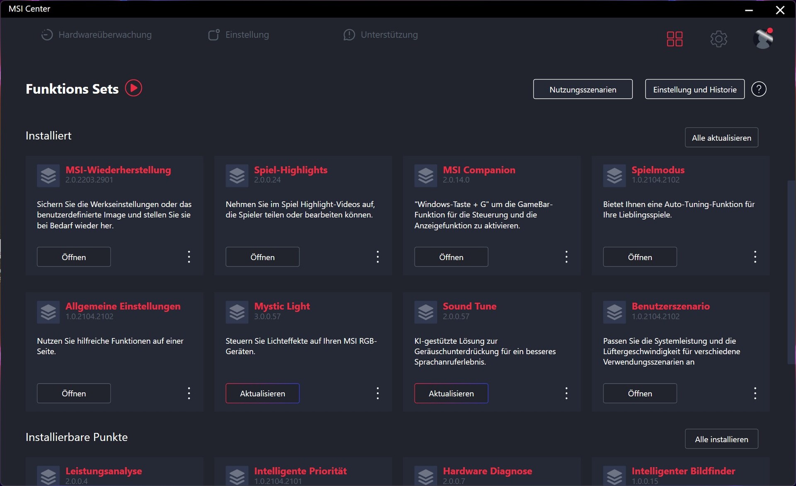The image size is (796, 486).
Task: Click the Leistungsanalyse stack icon
Action: [x=49, y=476]
